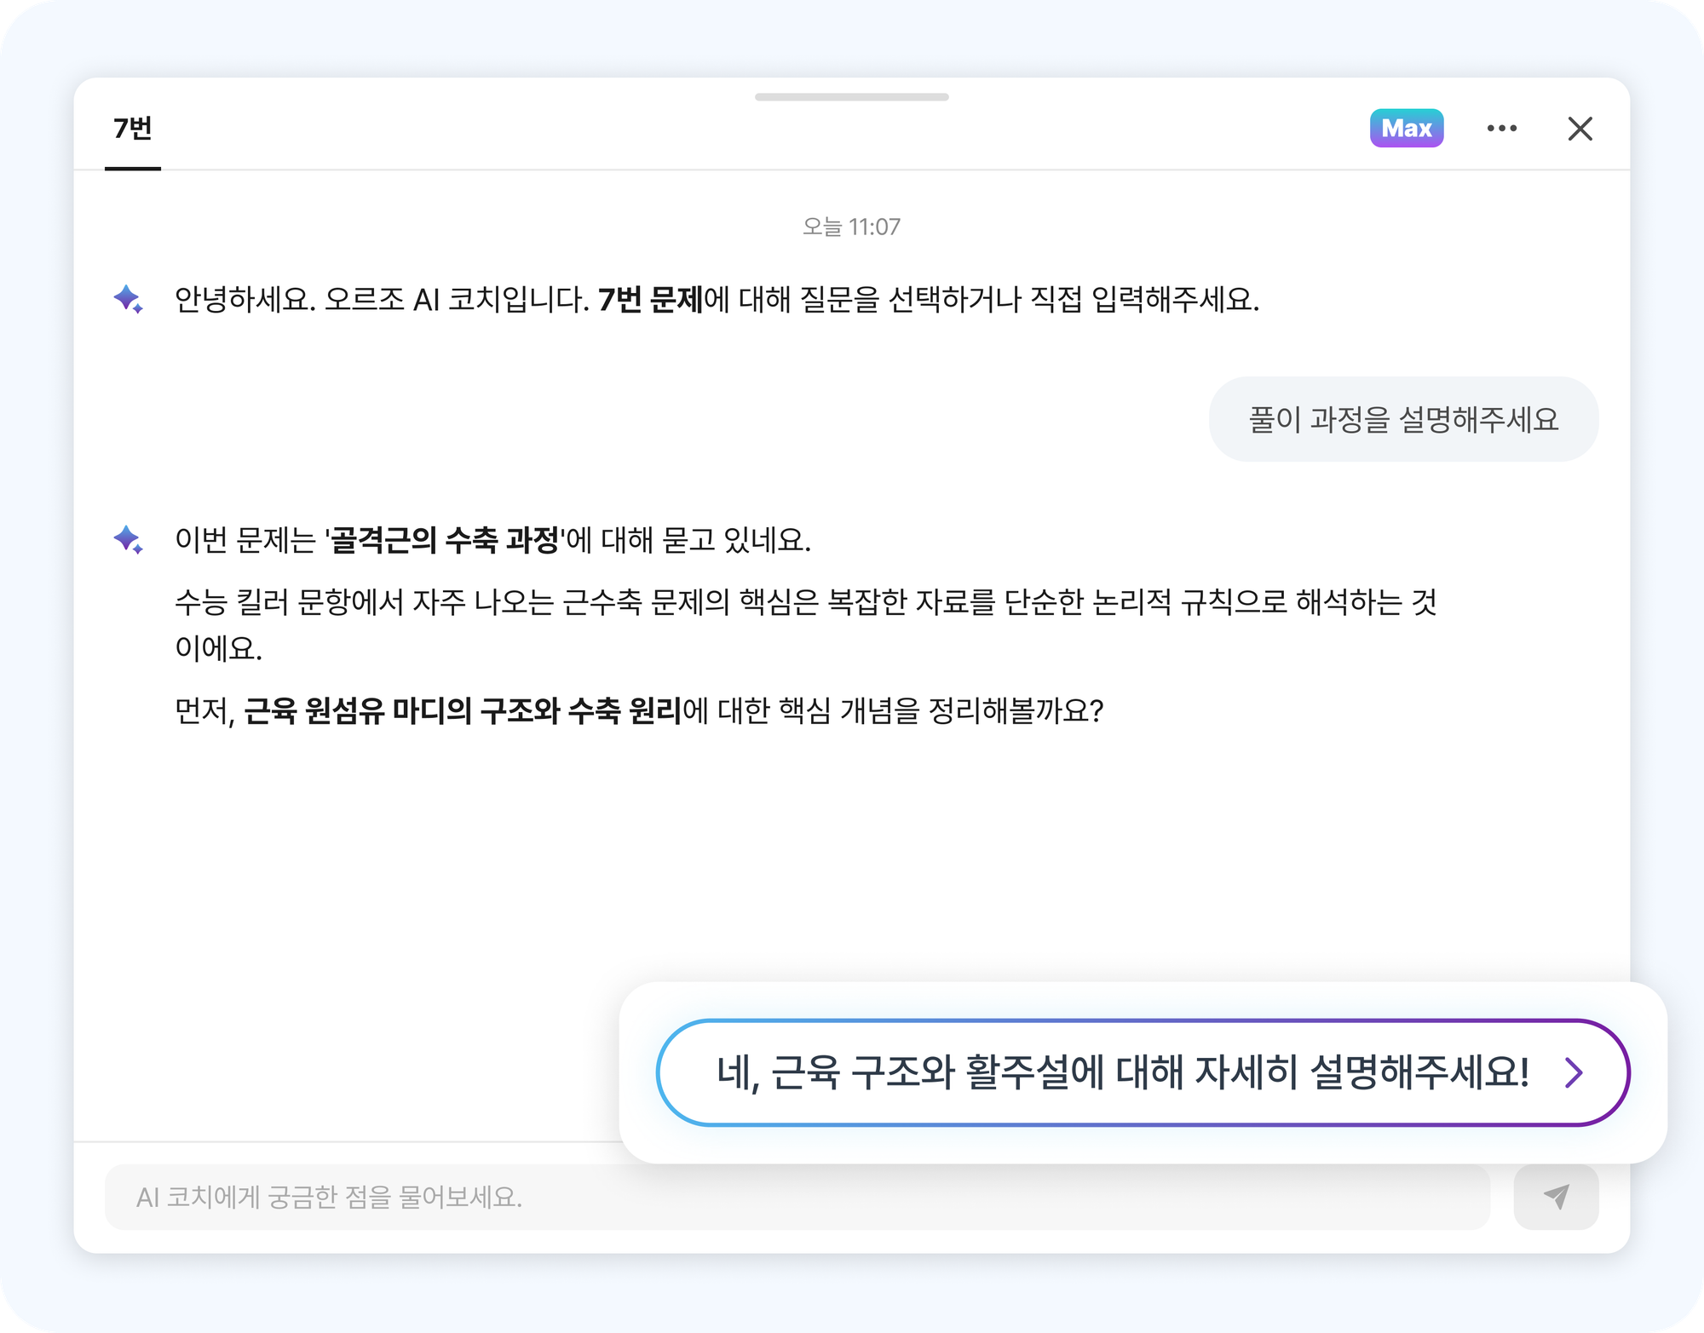Viewport: 1704px width, 1333px height.
Task: Focus the AI 코치에게 궁금한 점 input field
Action: point(797,1197)
